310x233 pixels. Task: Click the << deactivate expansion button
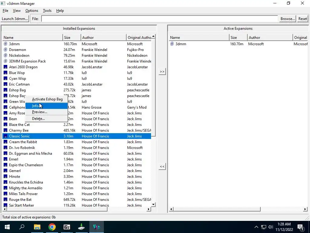tap(162, 167)
